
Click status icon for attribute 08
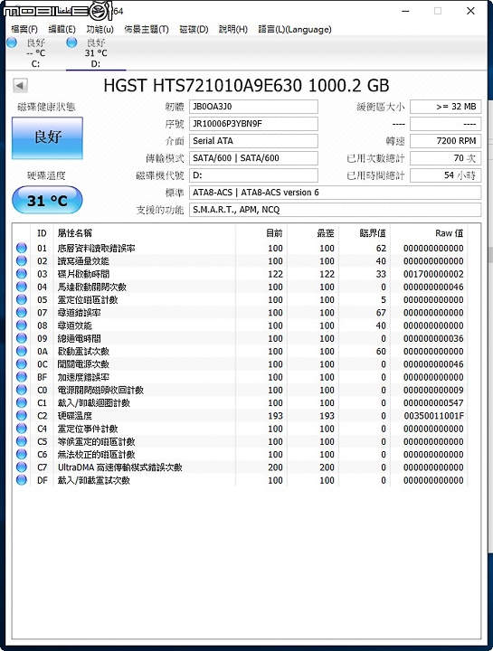(x=22, y=325)
